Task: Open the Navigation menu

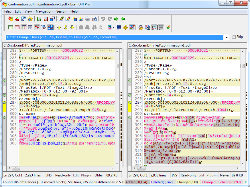Action: coord(44,11)
